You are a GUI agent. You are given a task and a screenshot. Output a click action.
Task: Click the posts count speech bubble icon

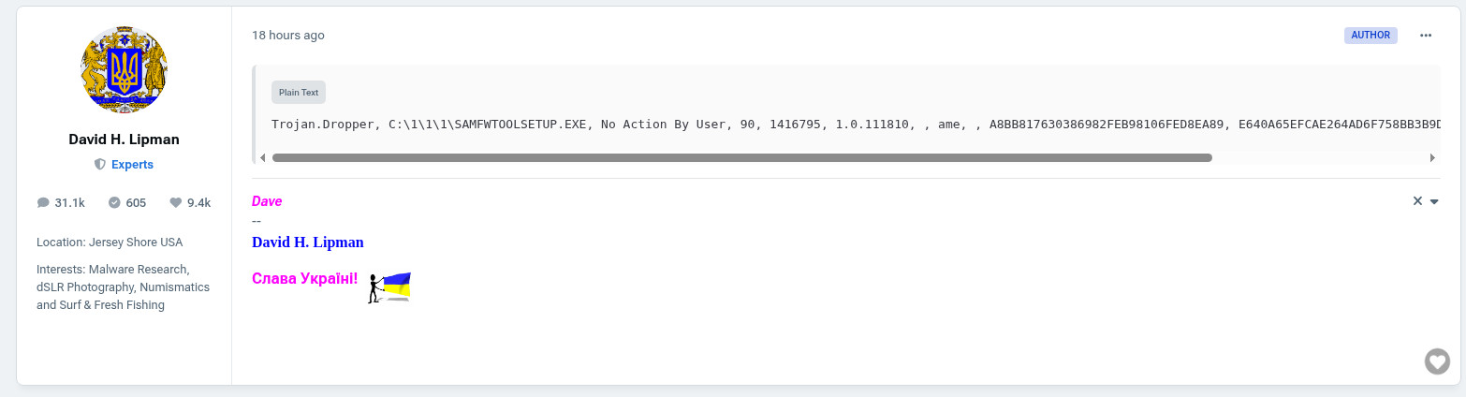click(x=43, y=202)
